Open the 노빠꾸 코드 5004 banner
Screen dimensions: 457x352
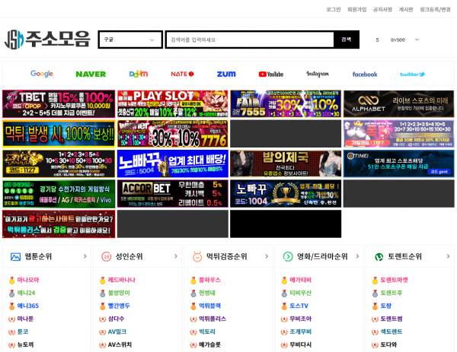pos(173,163)
